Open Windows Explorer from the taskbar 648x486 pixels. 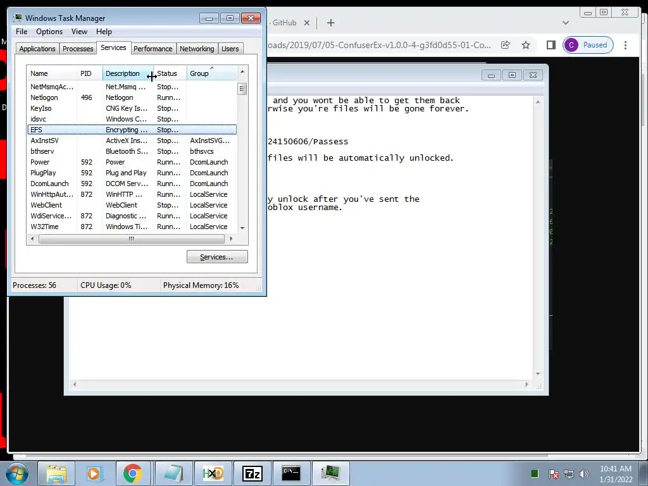56,473
